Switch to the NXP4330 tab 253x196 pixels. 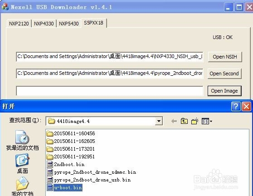tap(44, 24)
